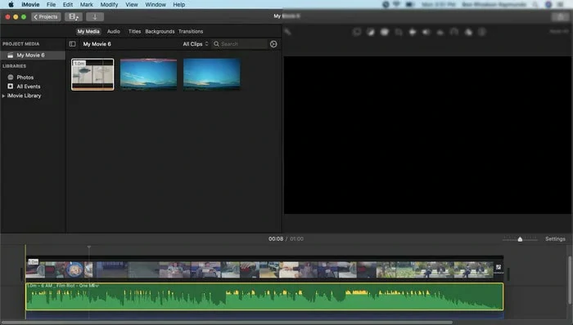Toggle the libraries sidebar visibility button

(72, 44)
